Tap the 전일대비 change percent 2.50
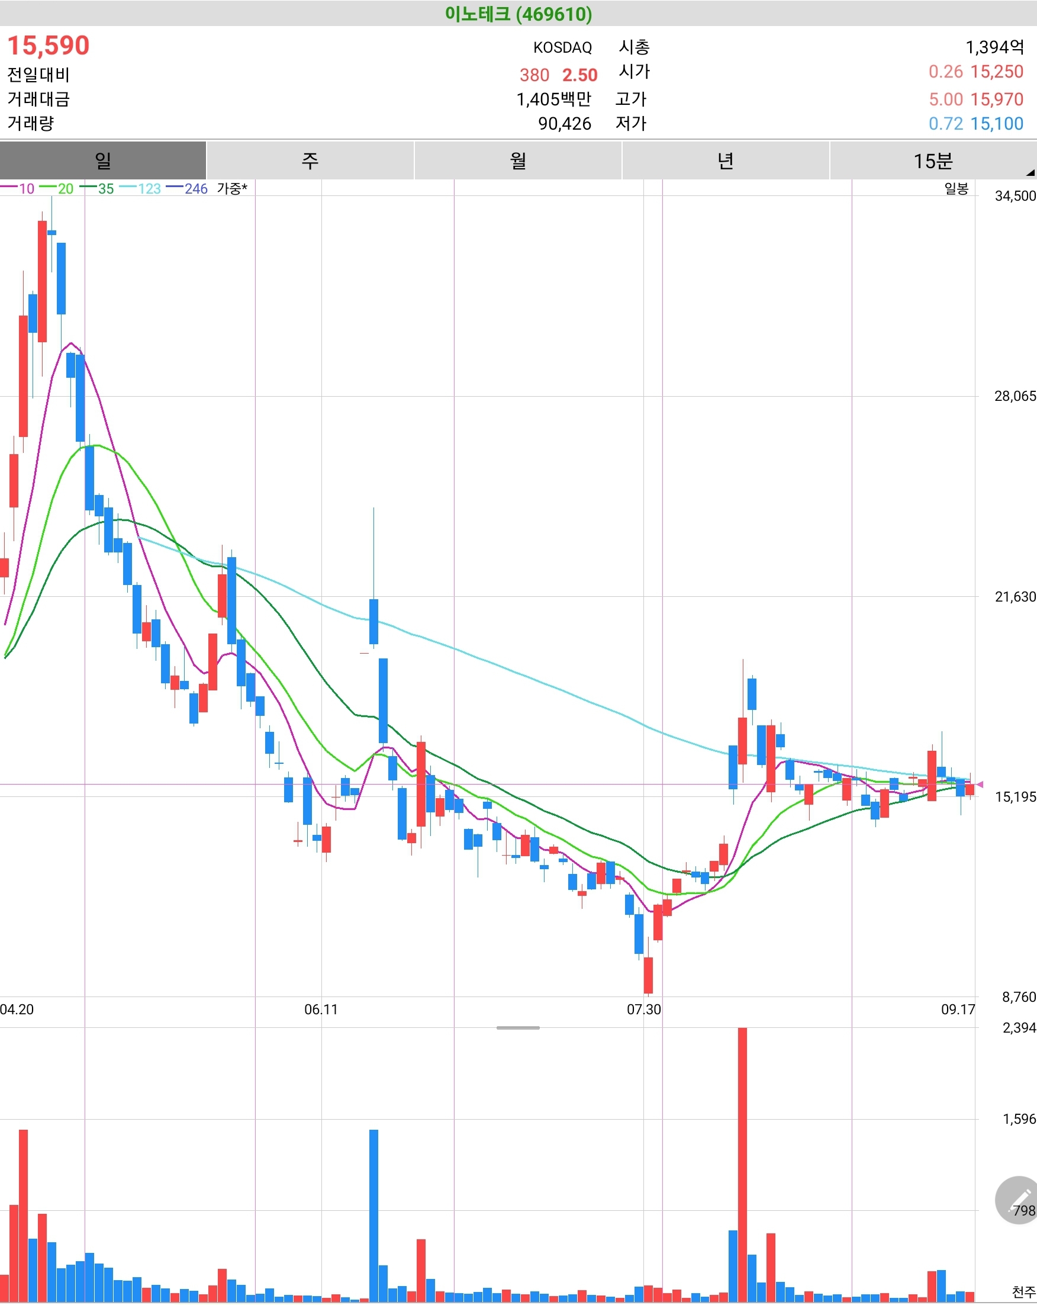 click(x=579, y=75)
